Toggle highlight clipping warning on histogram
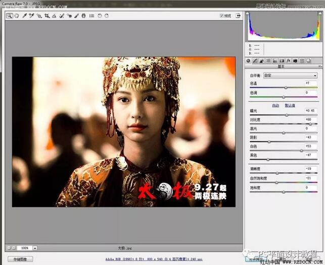This screenshot has width=325, height=265. point(319,14)
